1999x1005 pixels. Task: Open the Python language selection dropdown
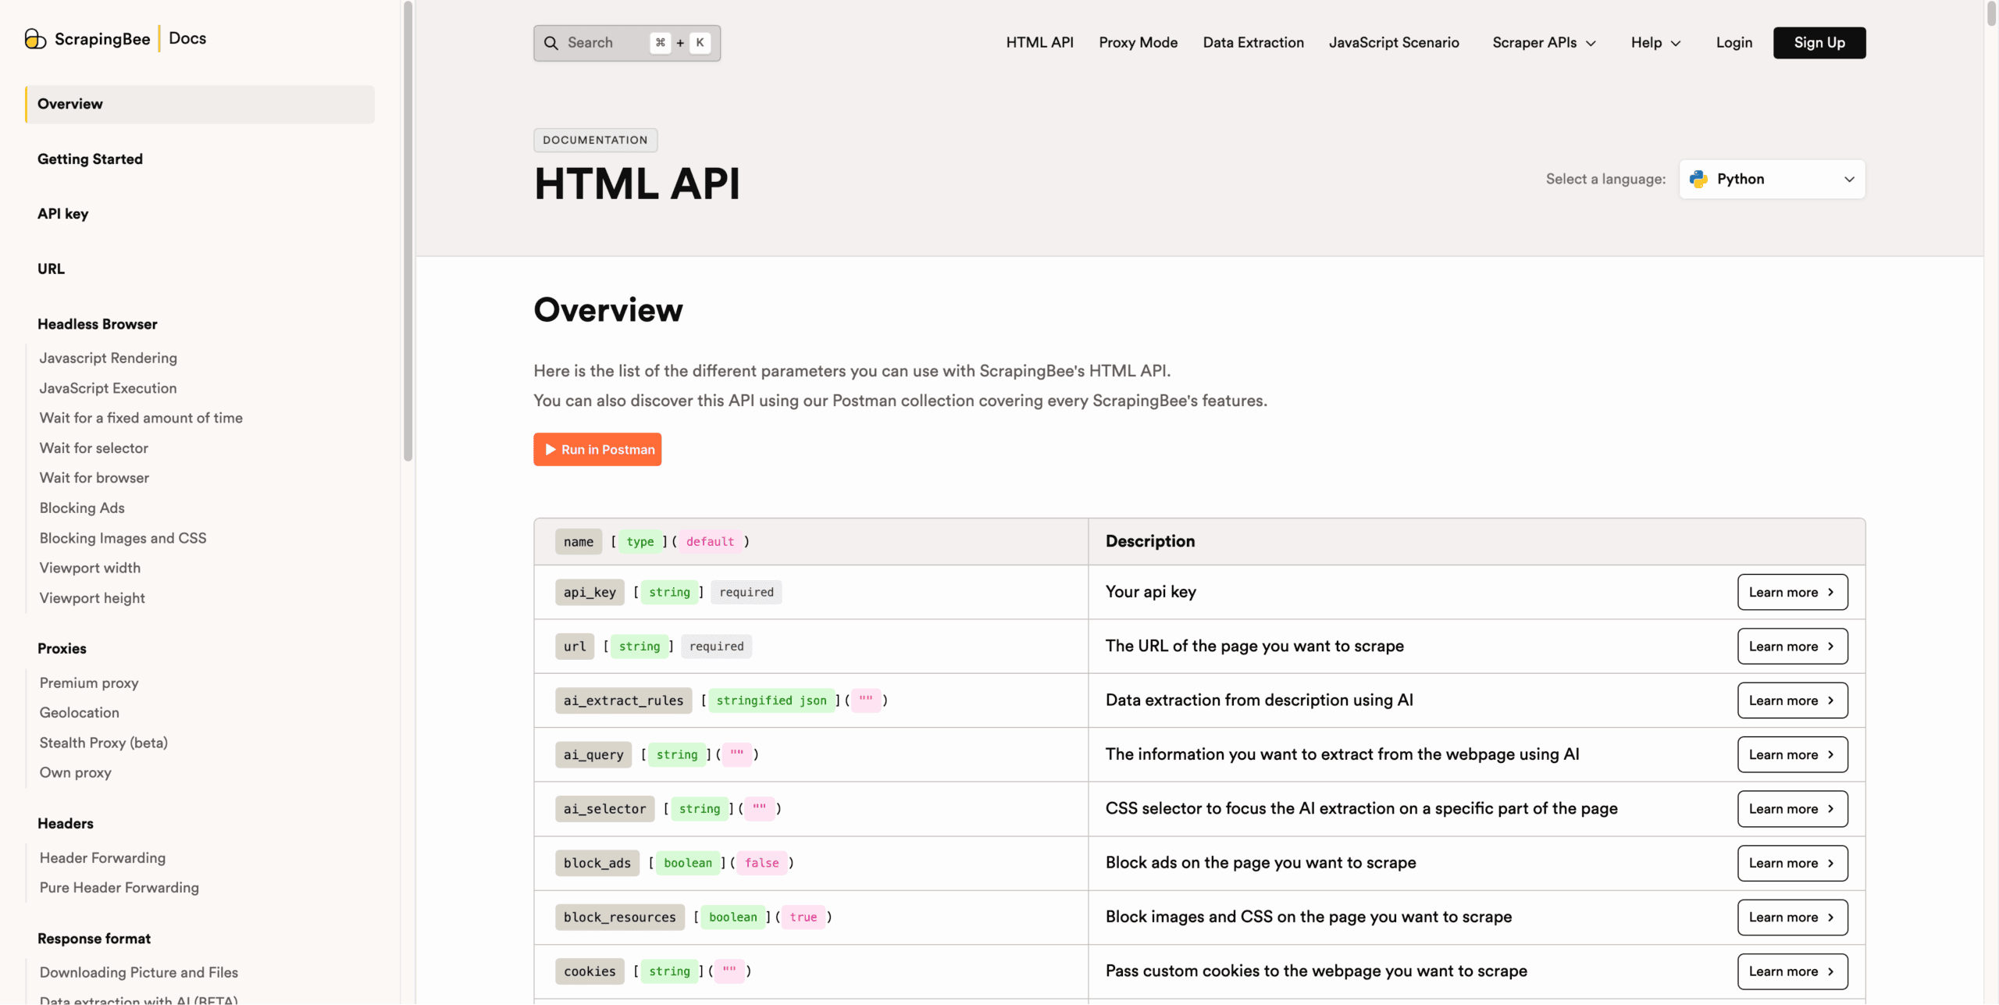[x=1772, y=180]
